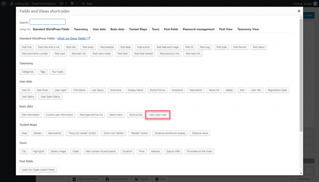The width and height of the screenshot is (319, 182).
Task: Insert the View loop index shortcode
Action: pyautogui.click(x=158, y=115)
